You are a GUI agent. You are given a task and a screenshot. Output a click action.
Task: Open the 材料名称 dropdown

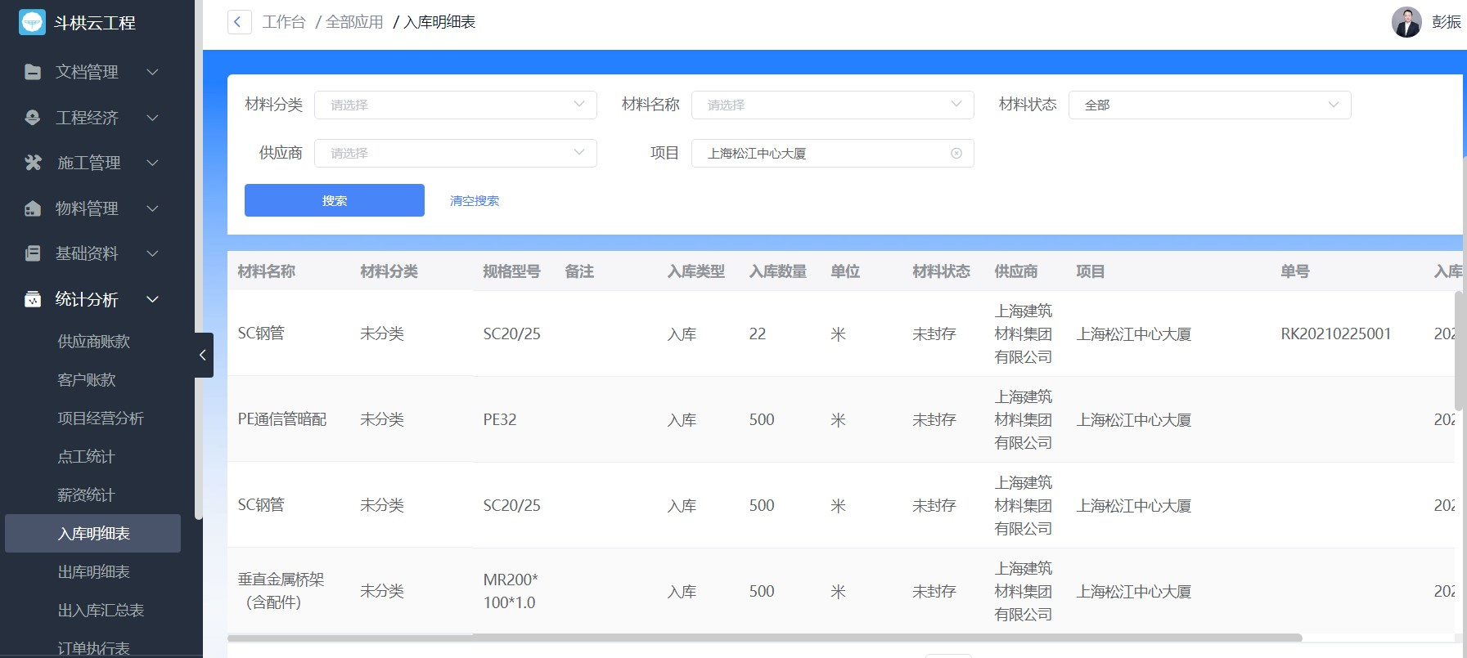click(832, 105)
